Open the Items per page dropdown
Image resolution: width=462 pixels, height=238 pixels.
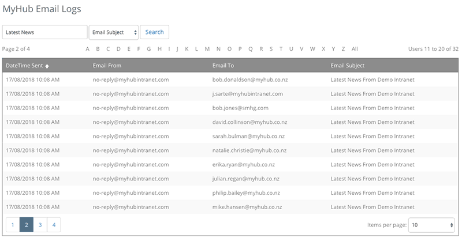pos(431,225)
